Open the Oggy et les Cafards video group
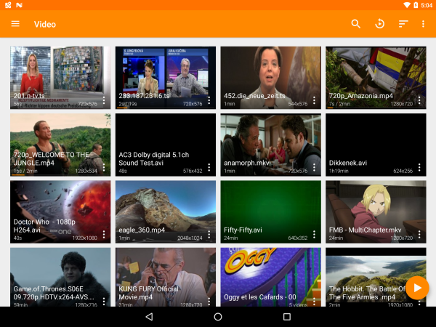 270,277
